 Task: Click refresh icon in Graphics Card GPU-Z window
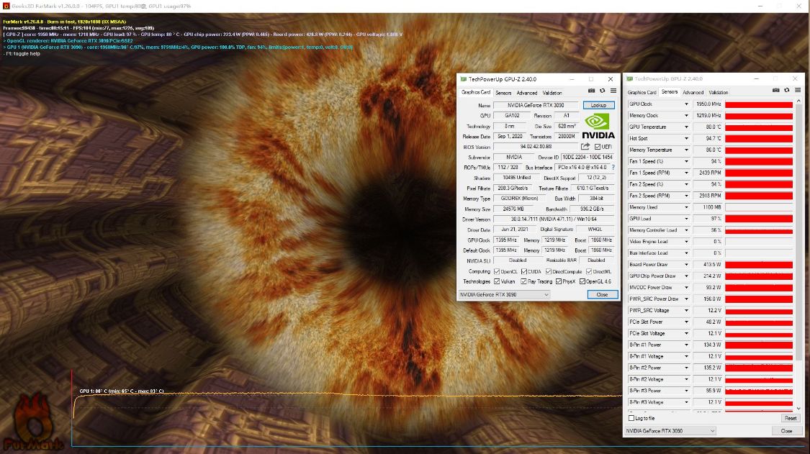(603, 91)
